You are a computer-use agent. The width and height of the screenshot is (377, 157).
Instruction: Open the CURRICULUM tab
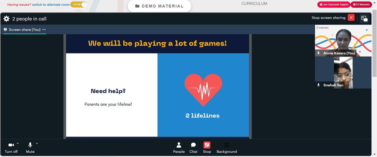pyautogui.click(x=254, y=4)
